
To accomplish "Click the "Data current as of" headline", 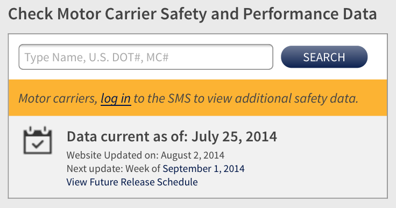I will click(x=128, y=137).
